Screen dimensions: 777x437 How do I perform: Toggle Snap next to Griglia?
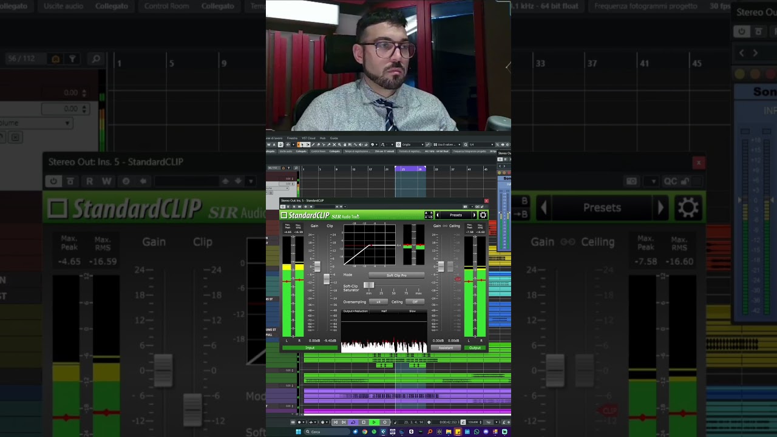point(398,144)
